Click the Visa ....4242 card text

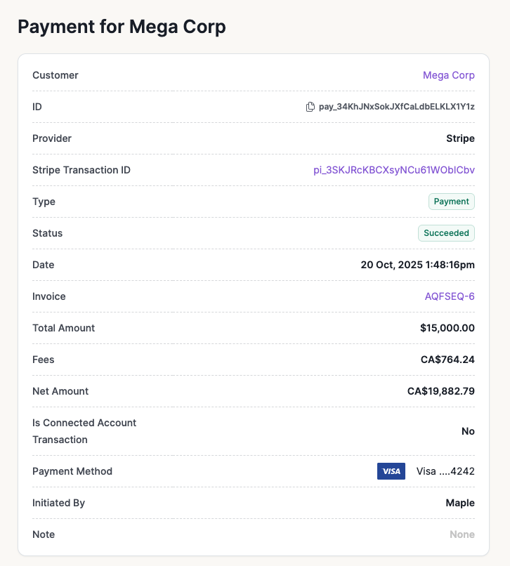(x=445, y=471)
